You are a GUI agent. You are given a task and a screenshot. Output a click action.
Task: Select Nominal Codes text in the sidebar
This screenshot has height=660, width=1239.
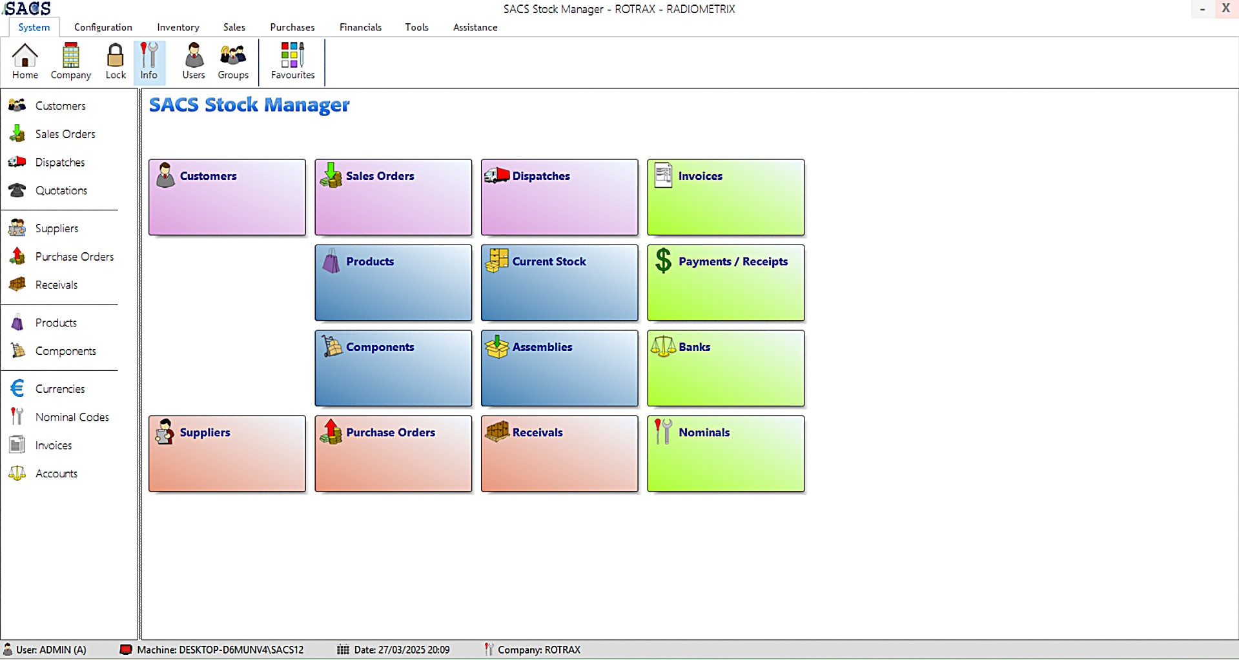[72, 417]
